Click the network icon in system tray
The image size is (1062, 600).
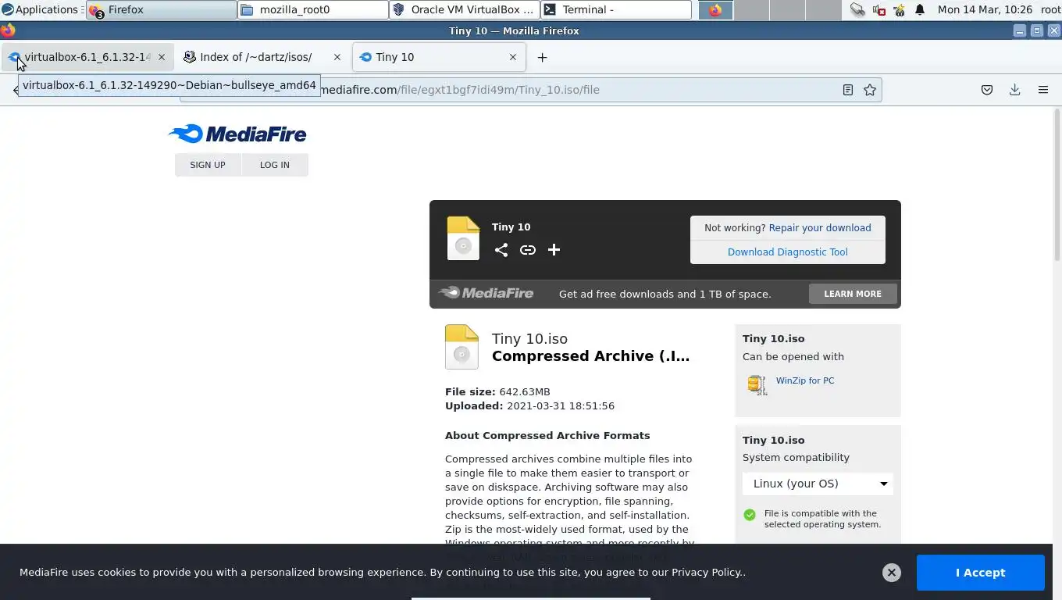[857, 10]
